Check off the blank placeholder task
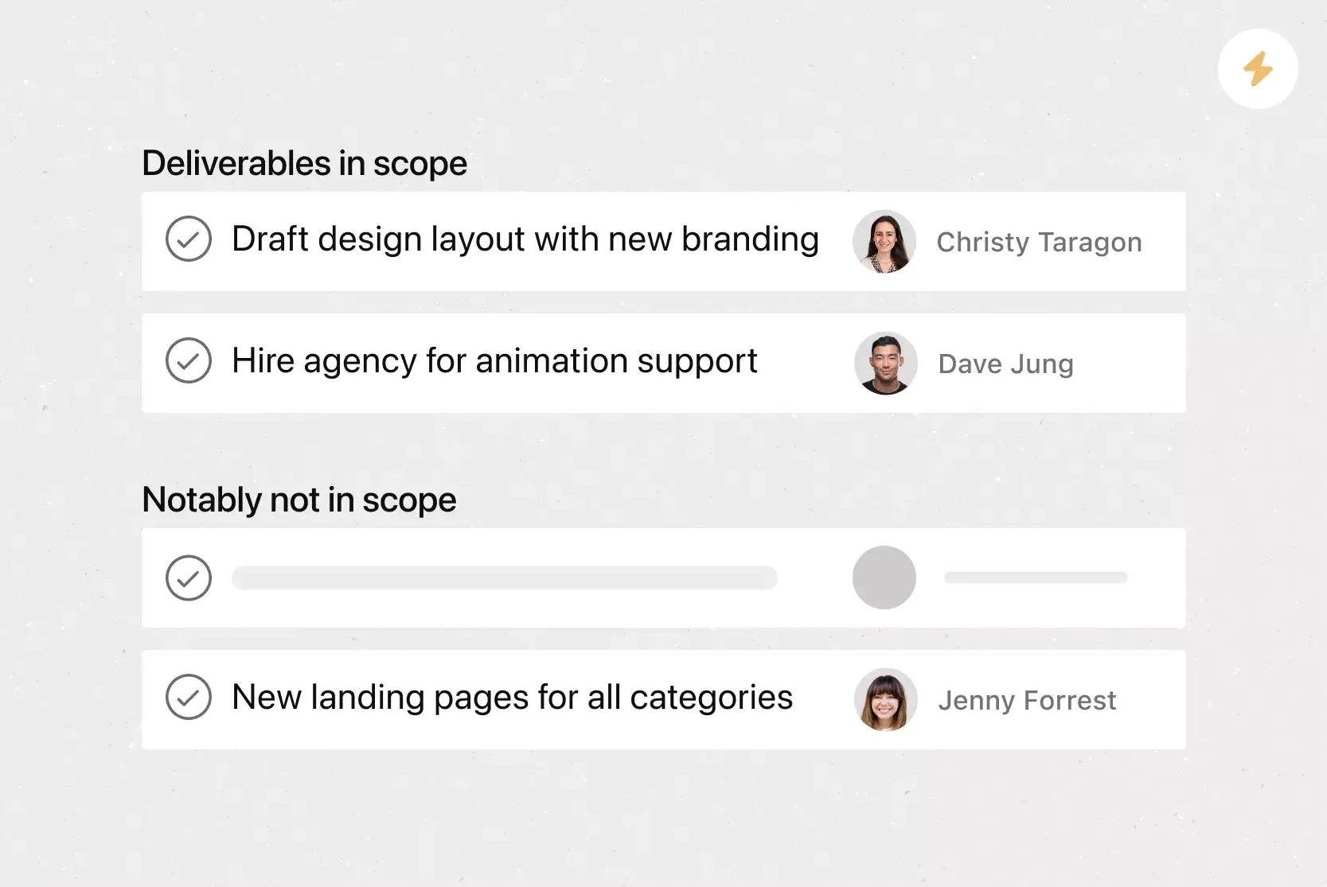The image size is (1327, 887). (x=189, y=578)
